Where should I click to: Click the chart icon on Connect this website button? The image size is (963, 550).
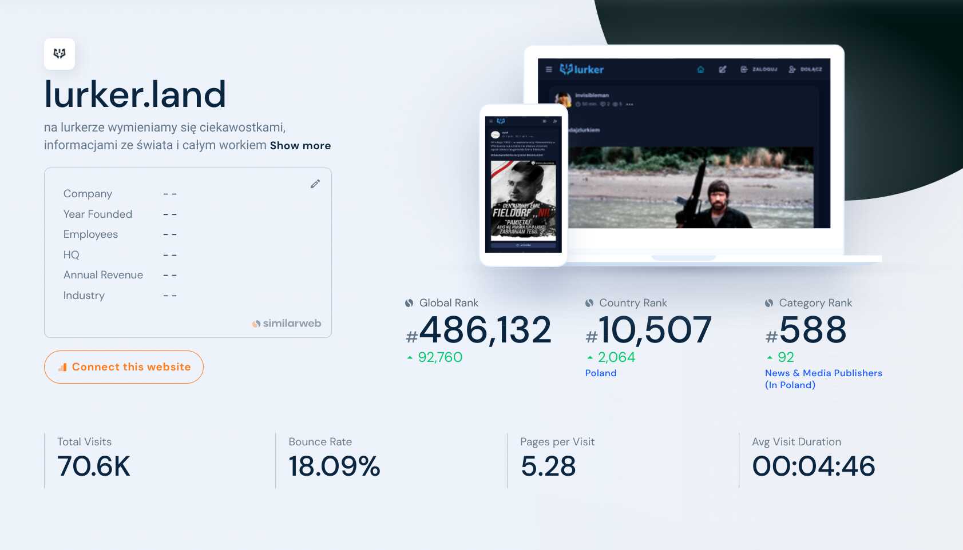63,367
